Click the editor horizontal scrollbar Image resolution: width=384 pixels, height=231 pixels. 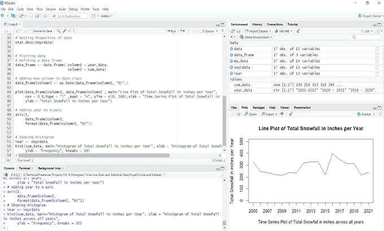94,156
